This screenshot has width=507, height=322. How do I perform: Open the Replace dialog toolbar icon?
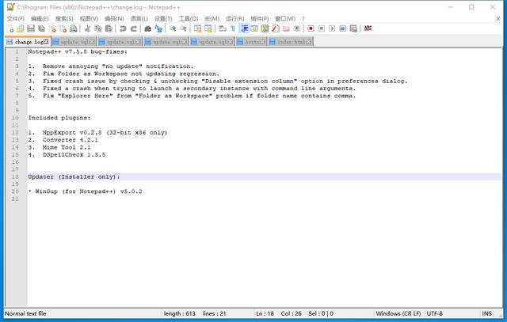tap(158, 28)
